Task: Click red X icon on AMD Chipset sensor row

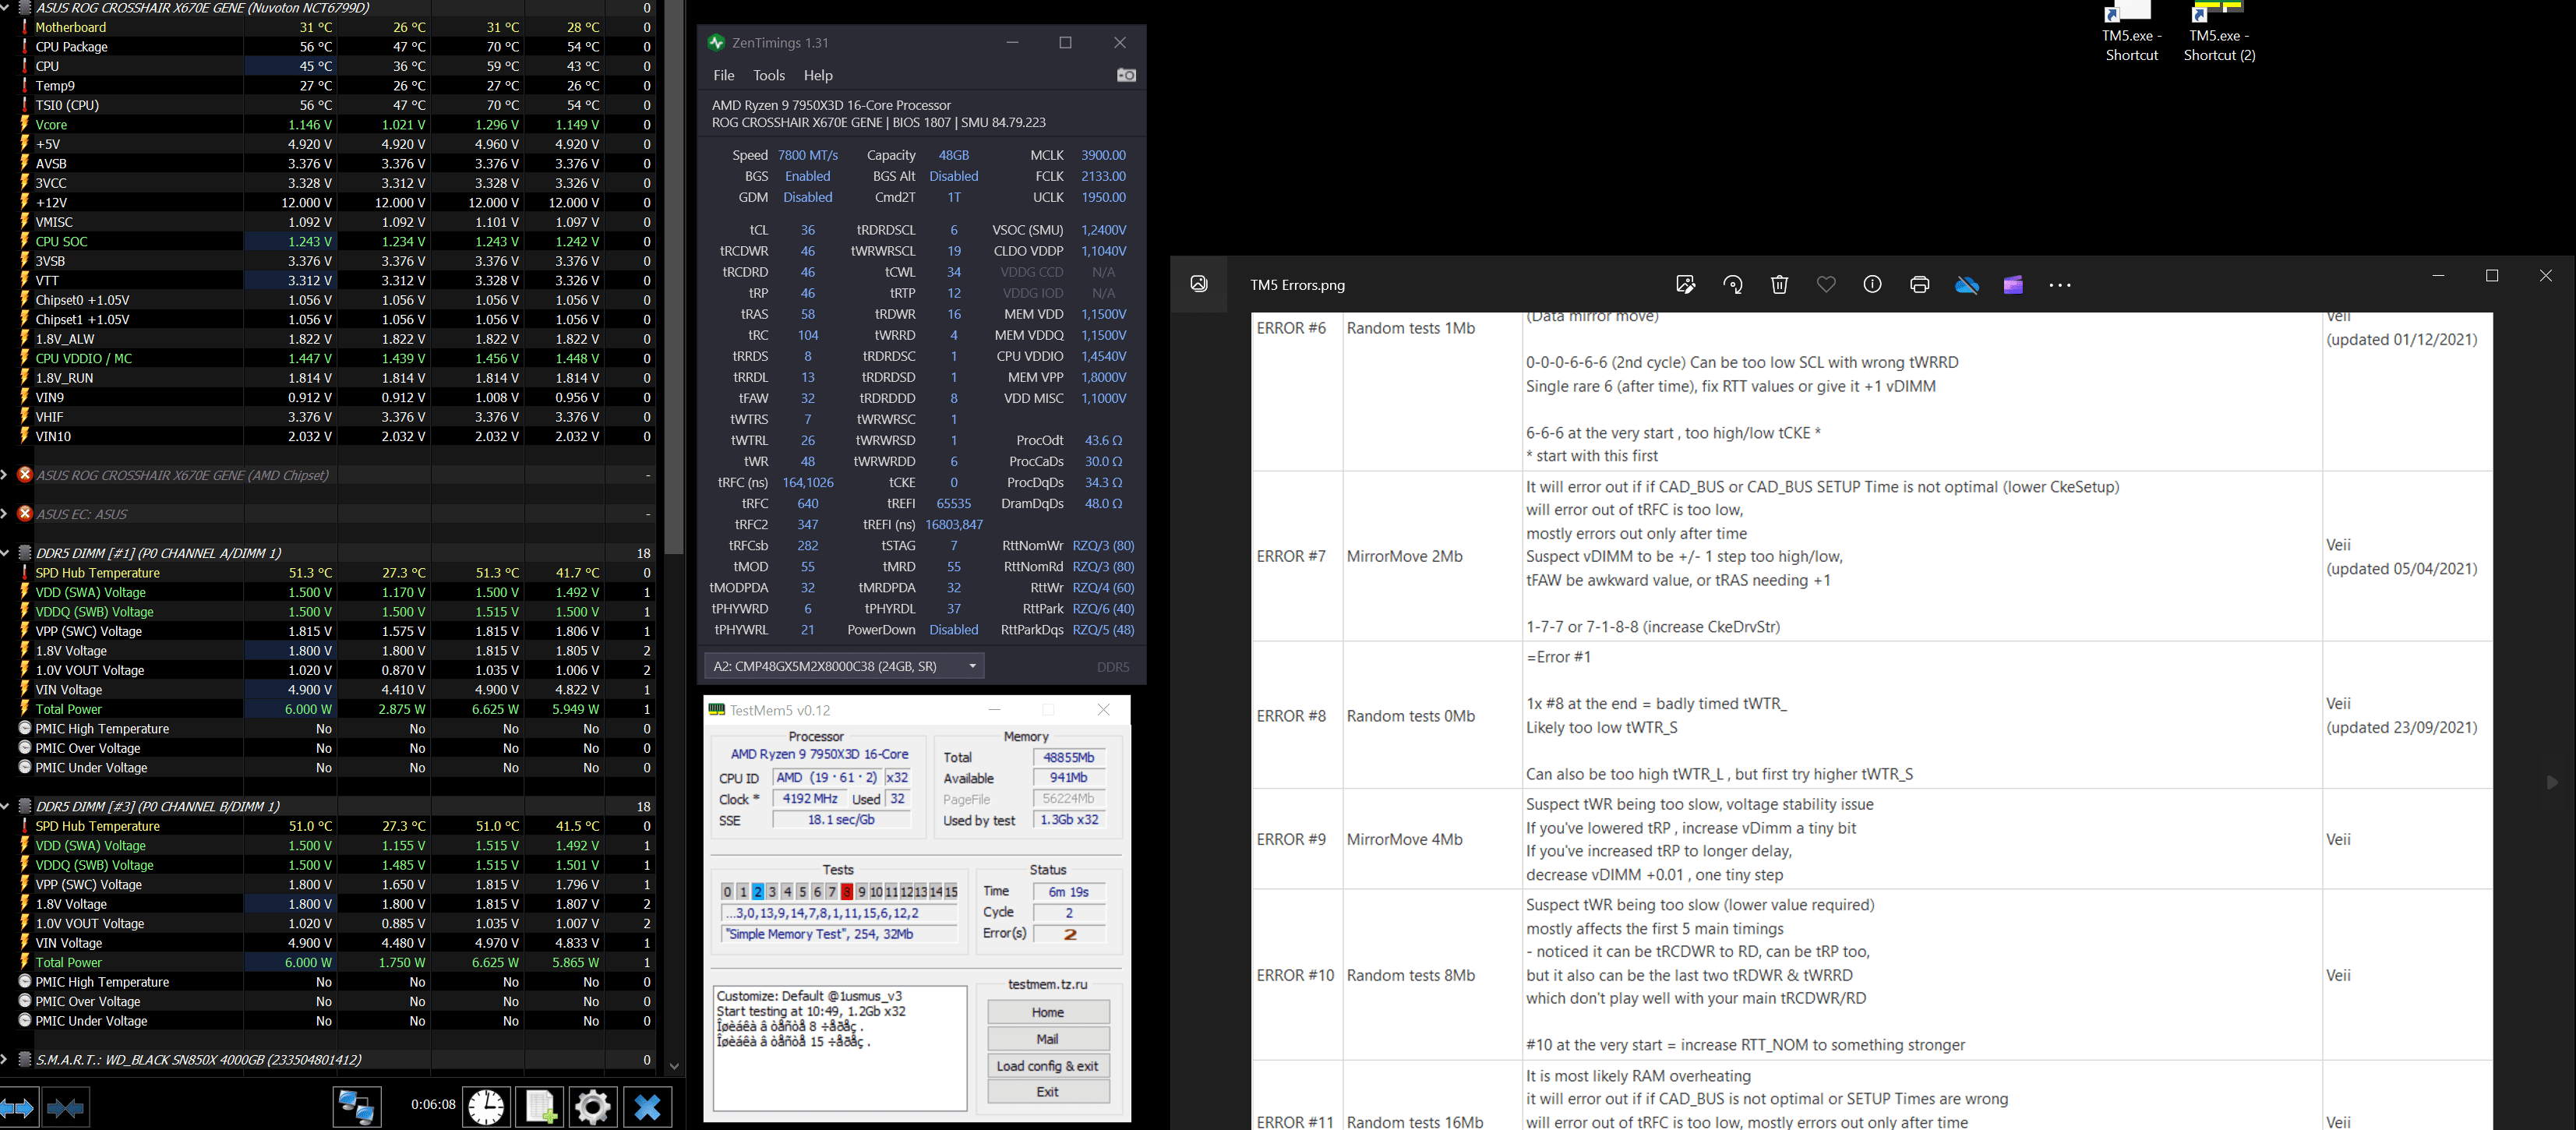Action: [25, 475]
